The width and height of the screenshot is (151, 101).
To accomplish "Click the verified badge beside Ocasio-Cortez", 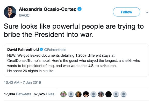I will [x=80, y=9].
